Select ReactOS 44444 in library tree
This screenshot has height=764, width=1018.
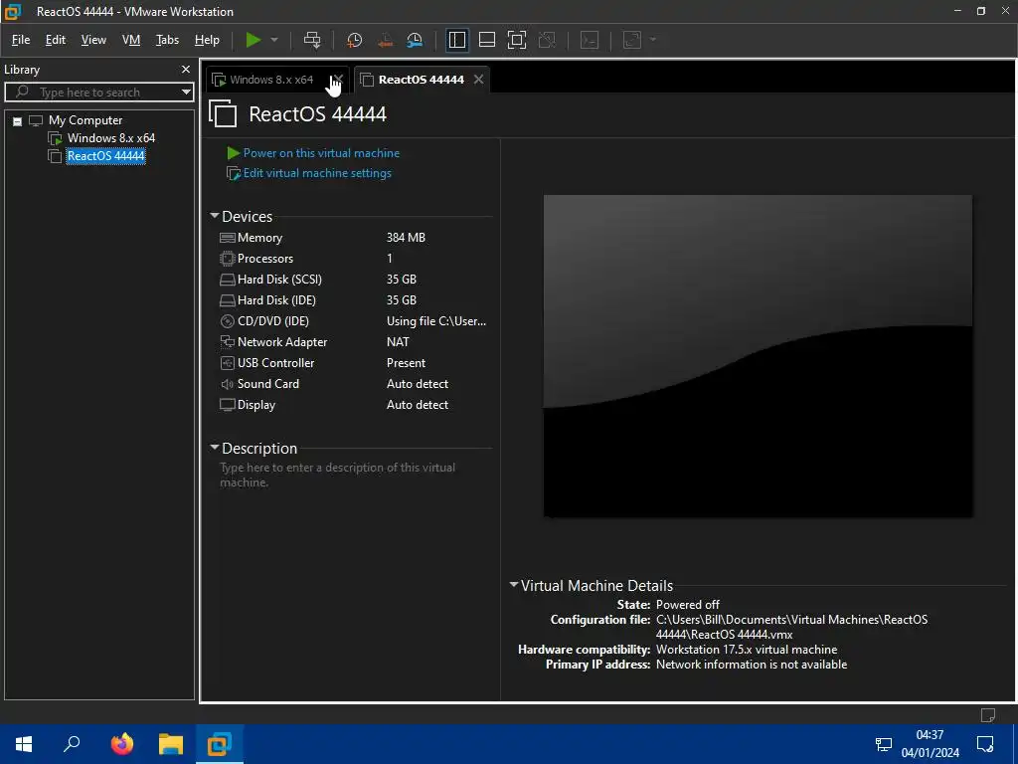(x=105, y=156)
